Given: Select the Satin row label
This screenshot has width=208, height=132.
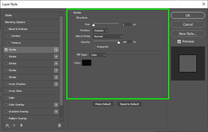Looking at the screenshot, I should tap(12, 98).
